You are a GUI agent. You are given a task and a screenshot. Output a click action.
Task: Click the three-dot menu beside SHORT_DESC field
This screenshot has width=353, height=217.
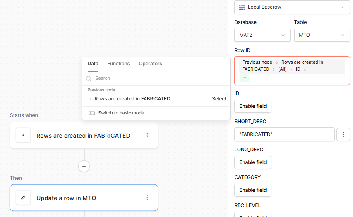pos(343,134)
